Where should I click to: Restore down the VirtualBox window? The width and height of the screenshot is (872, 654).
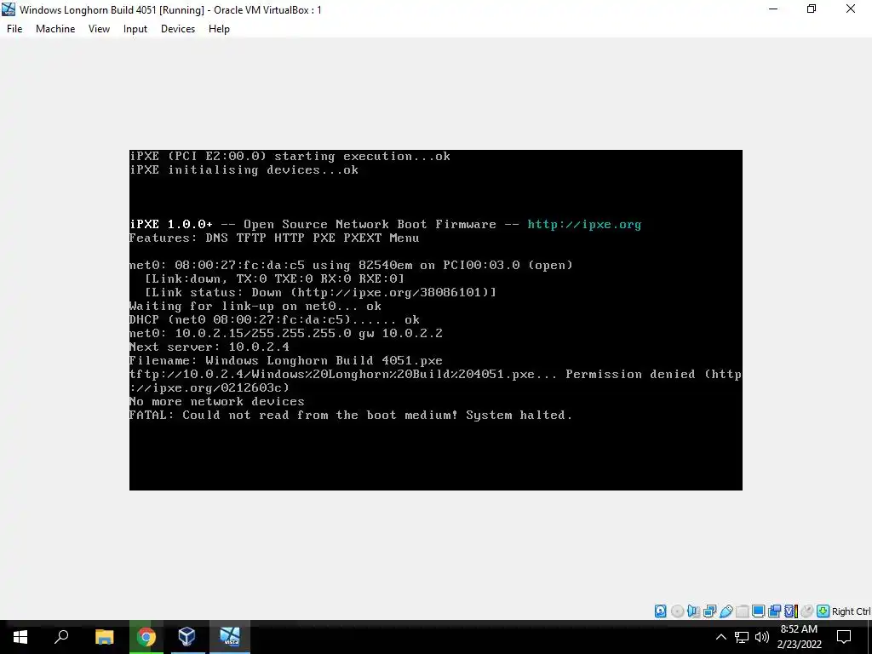[812, 9]
